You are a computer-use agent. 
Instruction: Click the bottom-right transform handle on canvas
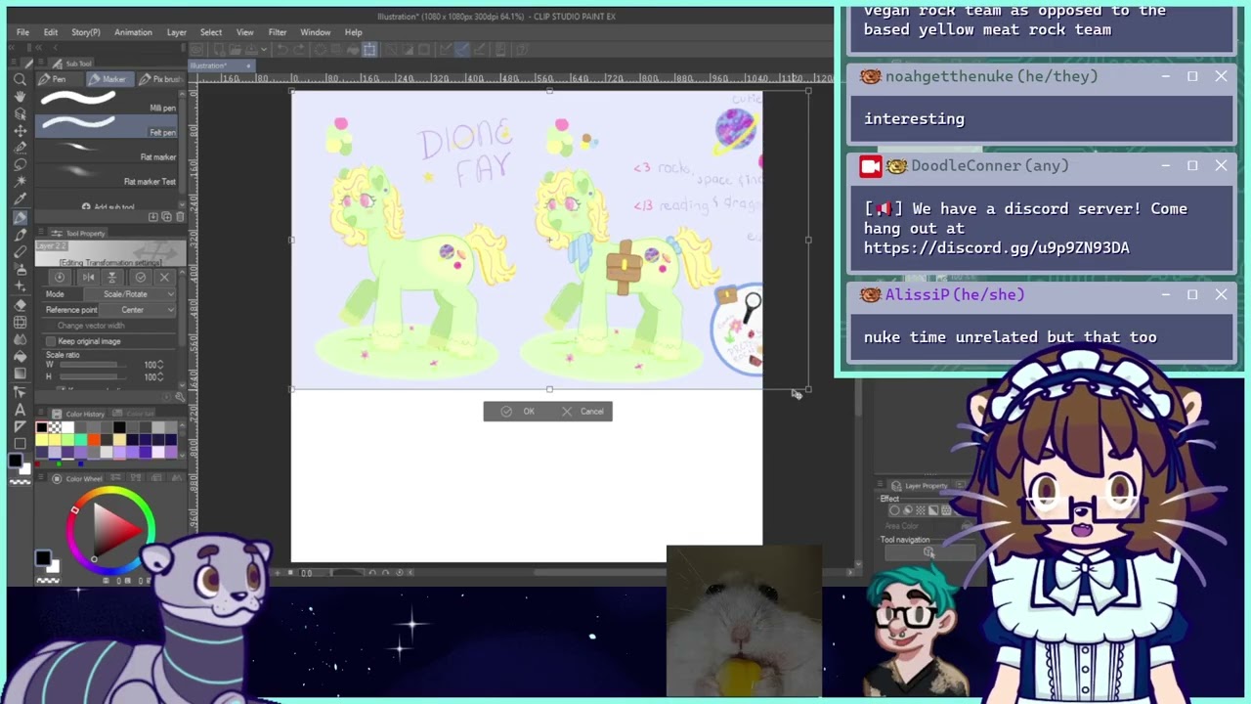[x=808, y=389]
